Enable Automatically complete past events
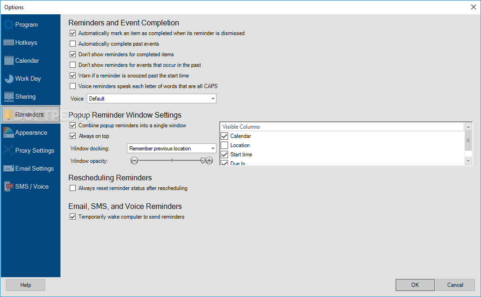 (x=72, y=44)
